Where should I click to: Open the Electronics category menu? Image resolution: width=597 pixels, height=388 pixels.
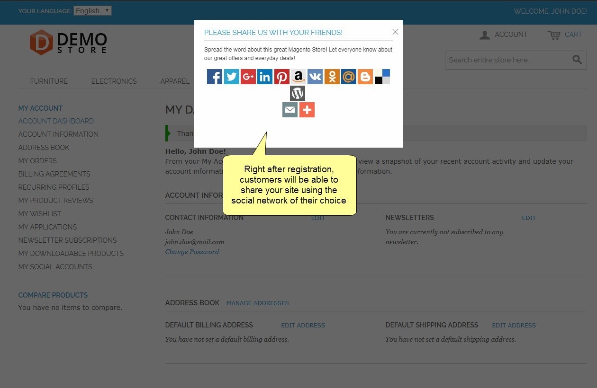click(x=114, y=81)
